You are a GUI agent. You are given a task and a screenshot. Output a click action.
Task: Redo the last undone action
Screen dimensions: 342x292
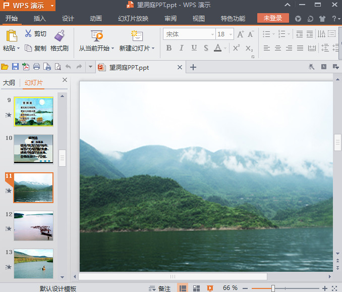coord(79,66)
